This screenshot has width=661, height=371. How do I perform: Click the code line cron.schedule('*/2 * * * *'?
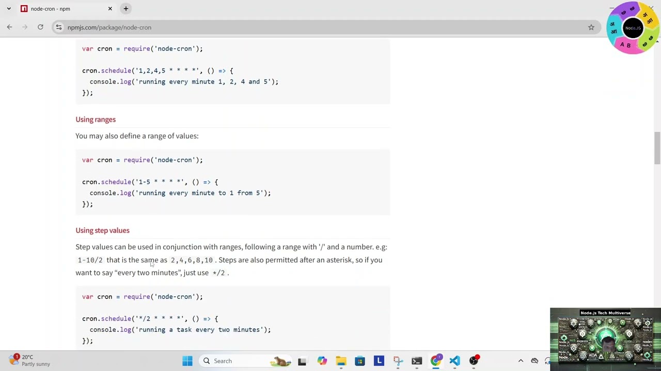click(x=150, y=319)
